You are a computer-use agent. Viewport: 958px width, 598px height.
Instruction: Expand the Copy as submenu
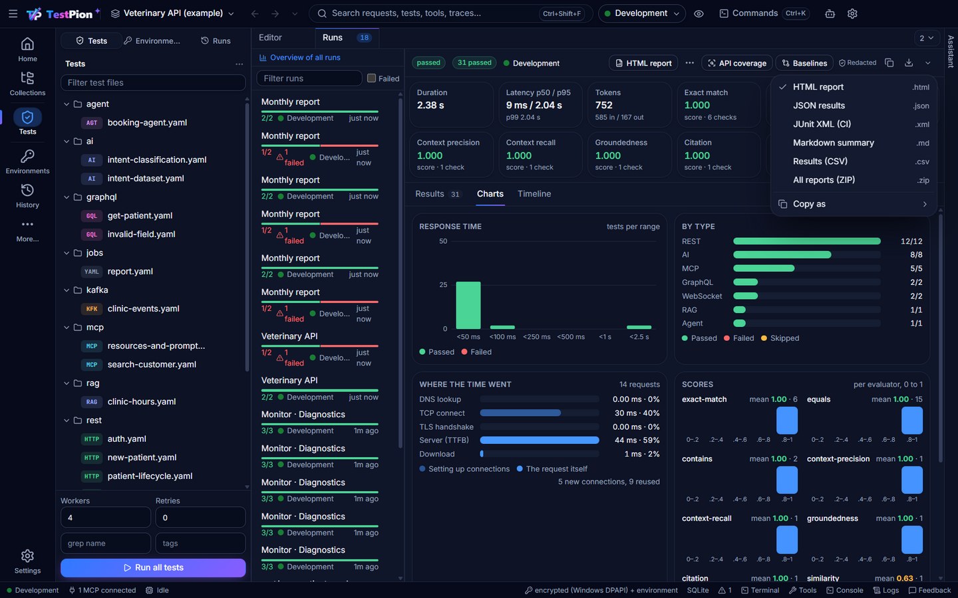coord(854,204)
